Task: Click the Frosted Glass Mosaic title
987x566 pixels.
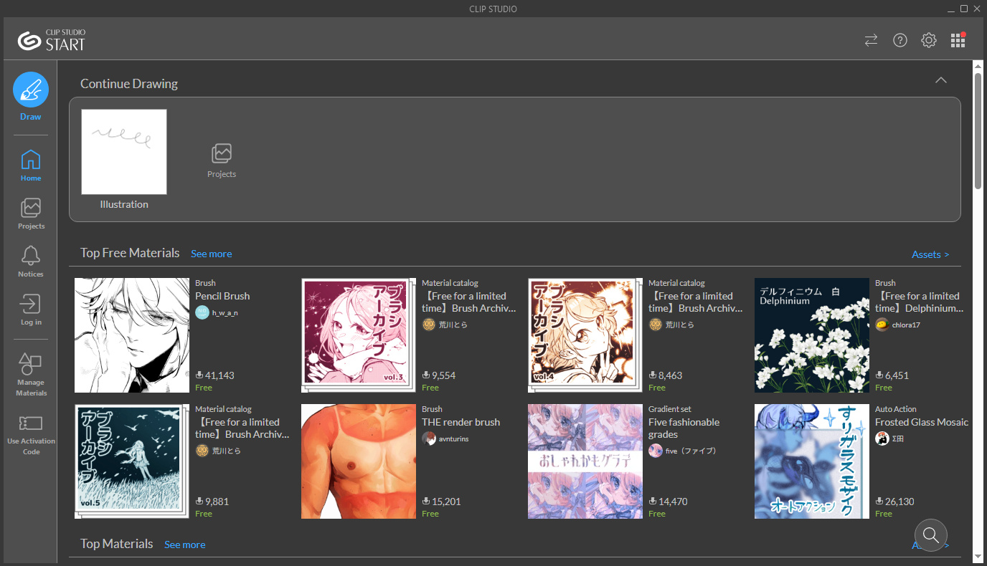Action: pos(922,422)
